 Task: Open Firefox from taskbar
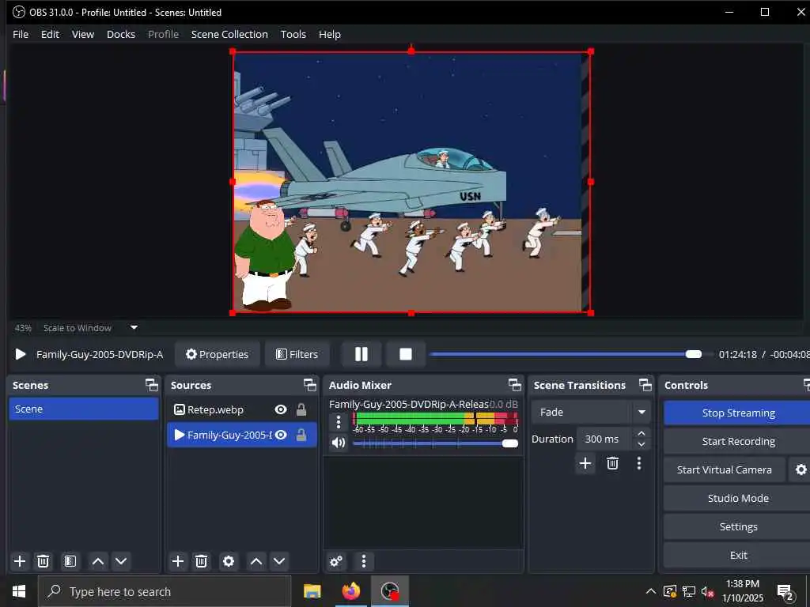350,591
